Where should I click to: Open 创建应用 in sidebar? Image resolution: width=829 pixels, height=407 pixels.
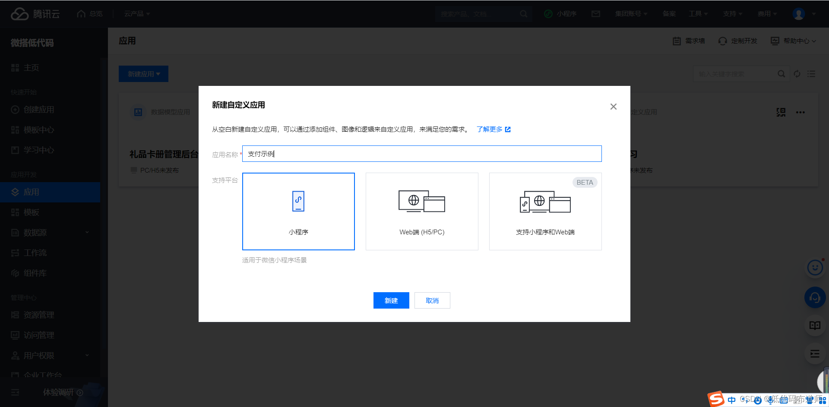50,110
